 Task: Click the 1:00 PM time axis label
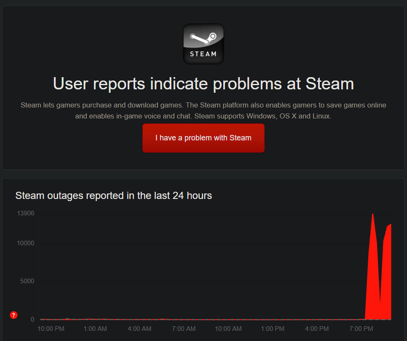pos(273,328)
